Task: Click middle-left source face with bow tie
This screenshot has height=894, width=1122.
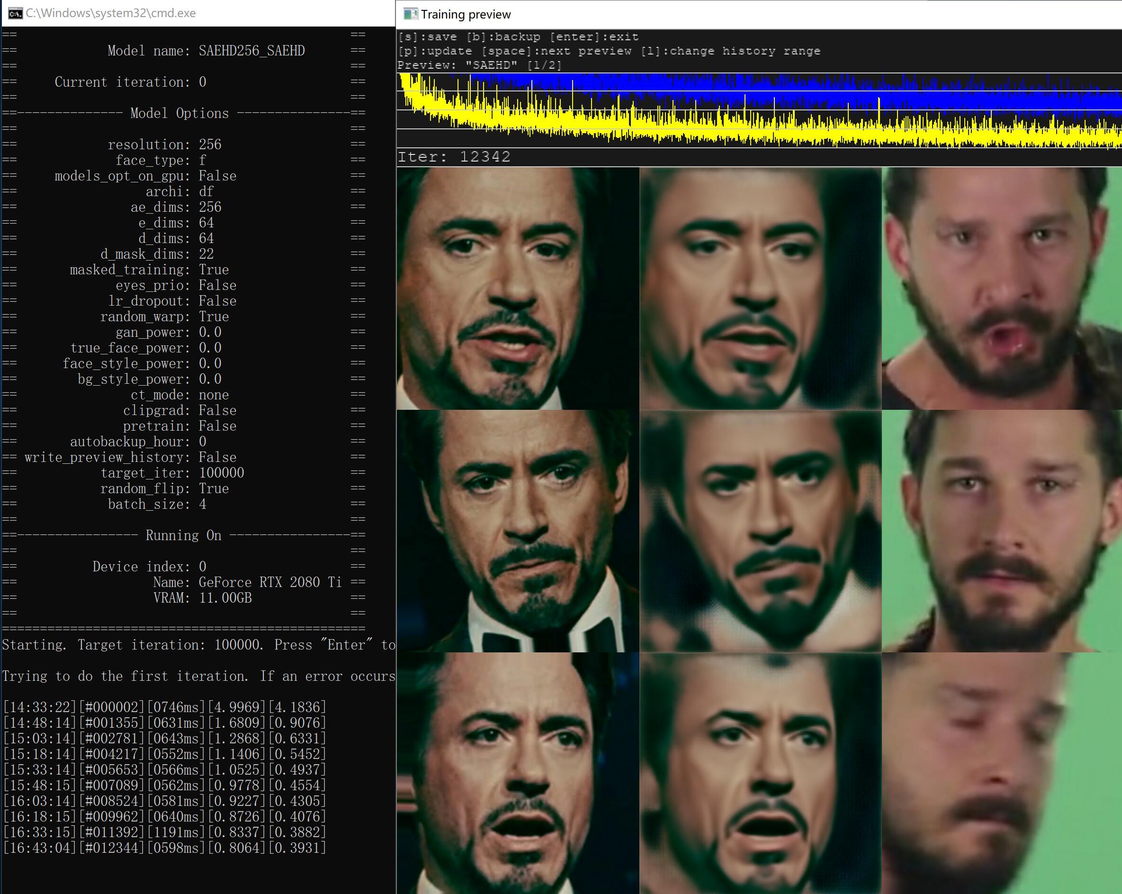Action: coord(518,531)
